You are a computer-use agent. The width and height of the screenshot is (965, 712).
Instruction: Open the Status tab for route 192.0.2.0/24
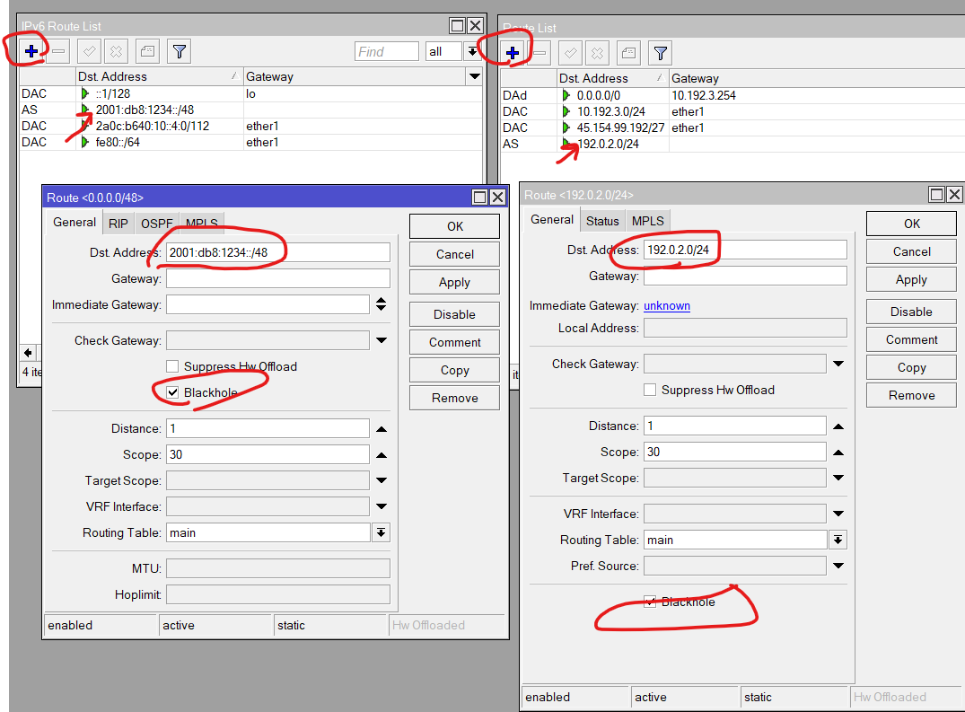tap(602, 220)
